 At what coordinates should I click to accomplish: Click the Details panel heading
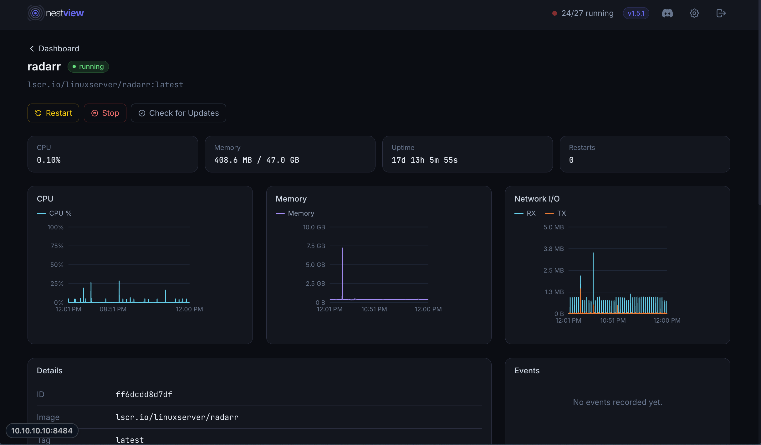[x=49, y=371]
